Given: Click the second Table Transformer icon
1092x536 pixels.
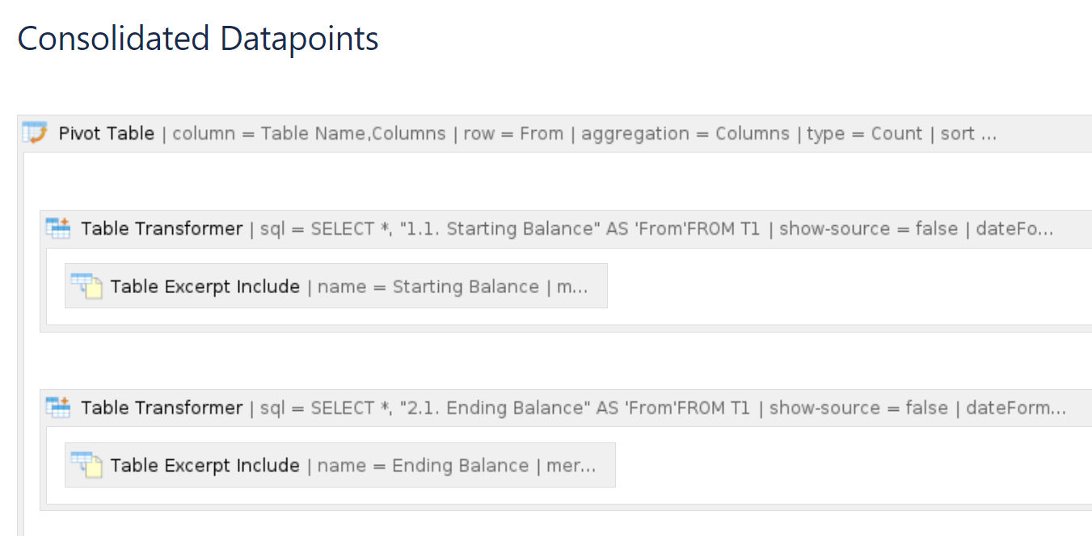Looking at the screenshot, I should (57, 408).
